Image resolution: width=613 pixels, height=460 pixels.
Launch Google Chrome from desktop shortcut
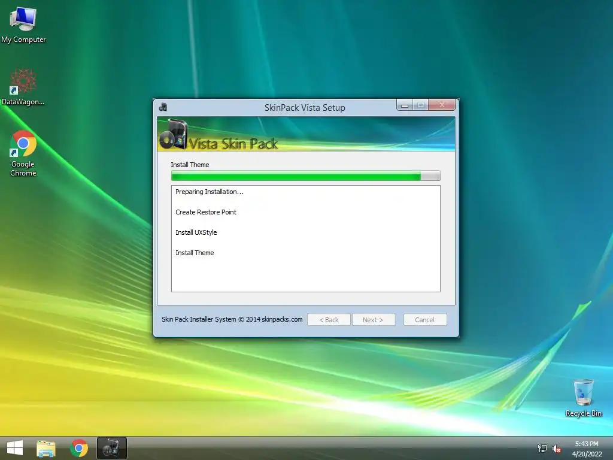pos(23,153)
